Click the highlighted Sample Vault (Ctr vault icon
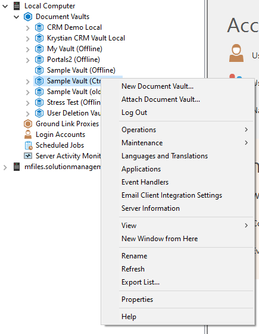This screenshot has width=259, height=334. tap(39, 81)
